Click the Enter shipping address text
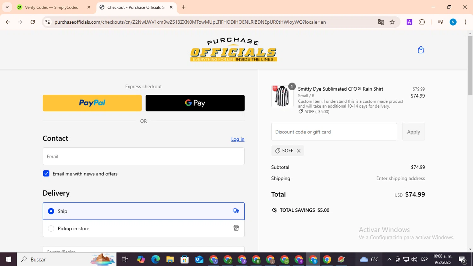This screenshot has height=266, width=473. pos(400,178)
